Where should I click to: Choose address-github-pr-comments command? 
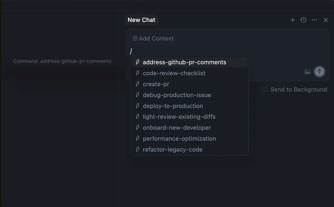pyautogui.click(x=184, y=62)
